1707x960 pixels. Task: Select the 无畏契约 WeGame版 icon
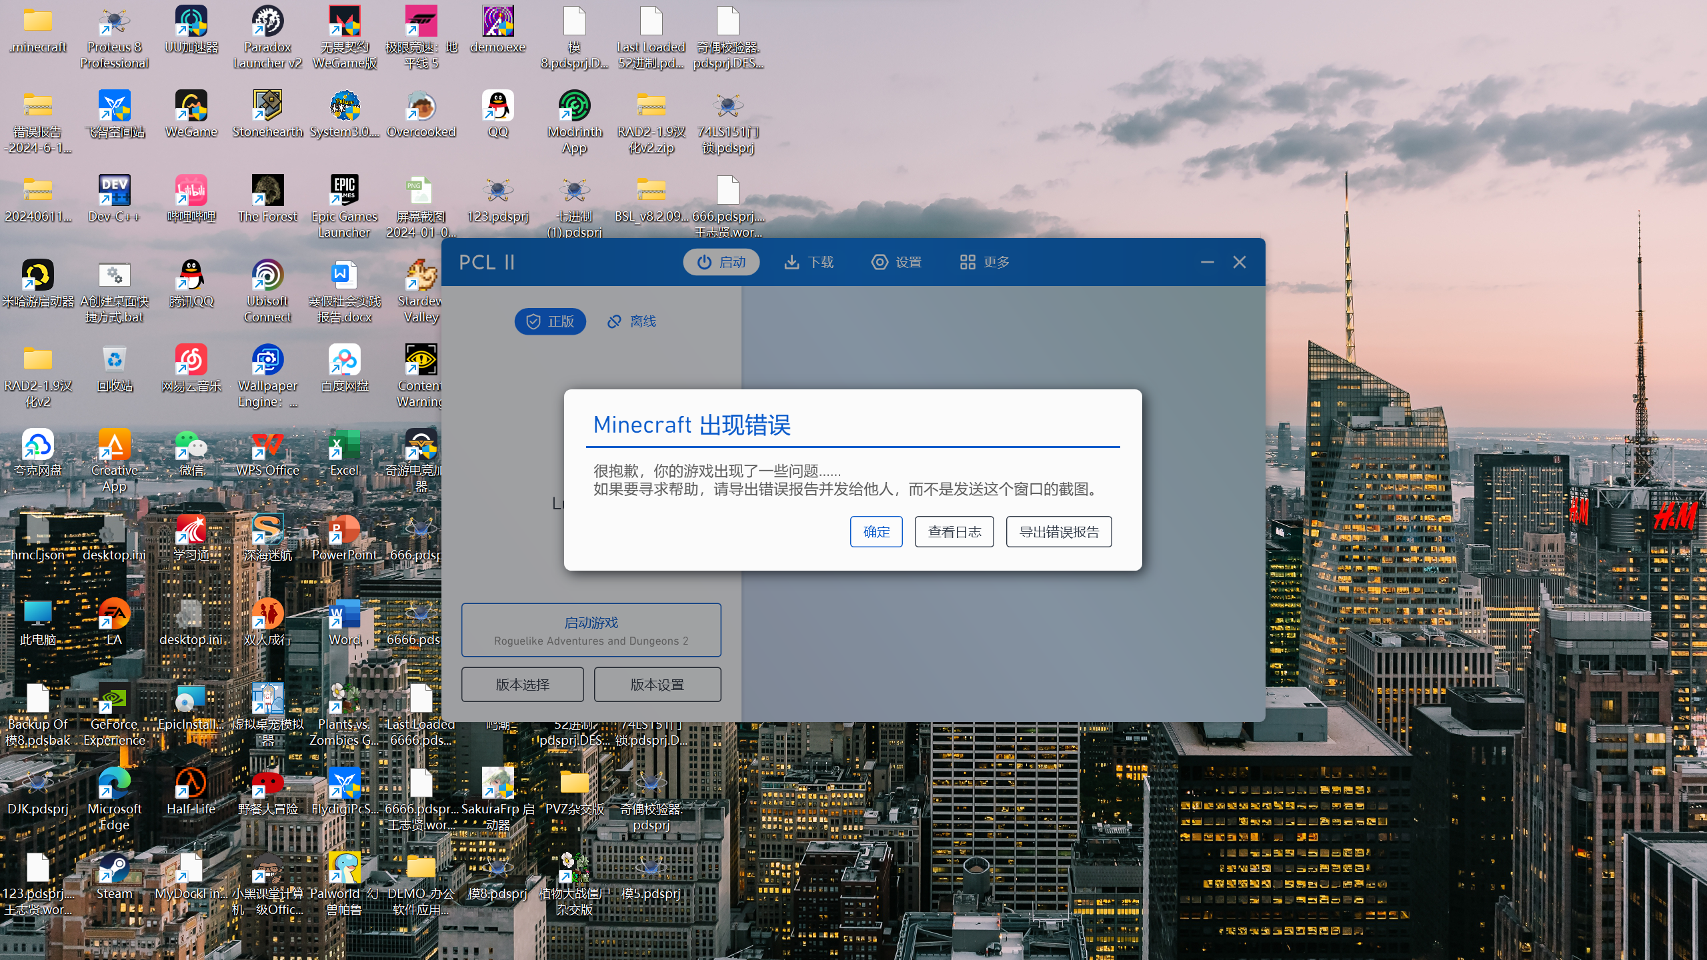345,37
